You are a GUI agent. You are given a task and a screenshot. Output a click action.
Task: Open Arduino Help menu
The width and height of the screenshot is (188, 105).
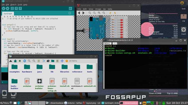point(25,5)
